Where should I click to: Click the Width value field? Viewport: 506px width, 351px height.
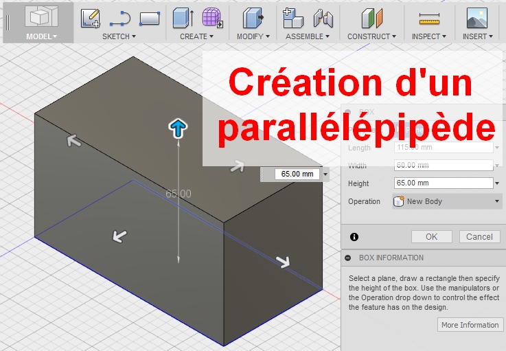(444, 166)
